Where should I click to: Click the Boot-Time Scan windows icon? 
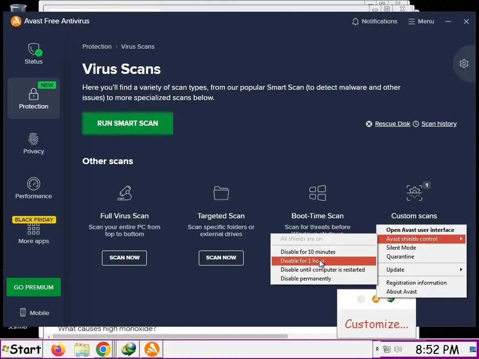point(318,193)
